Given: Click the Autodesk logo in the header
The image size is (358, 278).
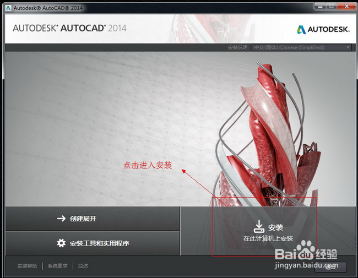Looking at the screenshot, I should tap(323, 29).
